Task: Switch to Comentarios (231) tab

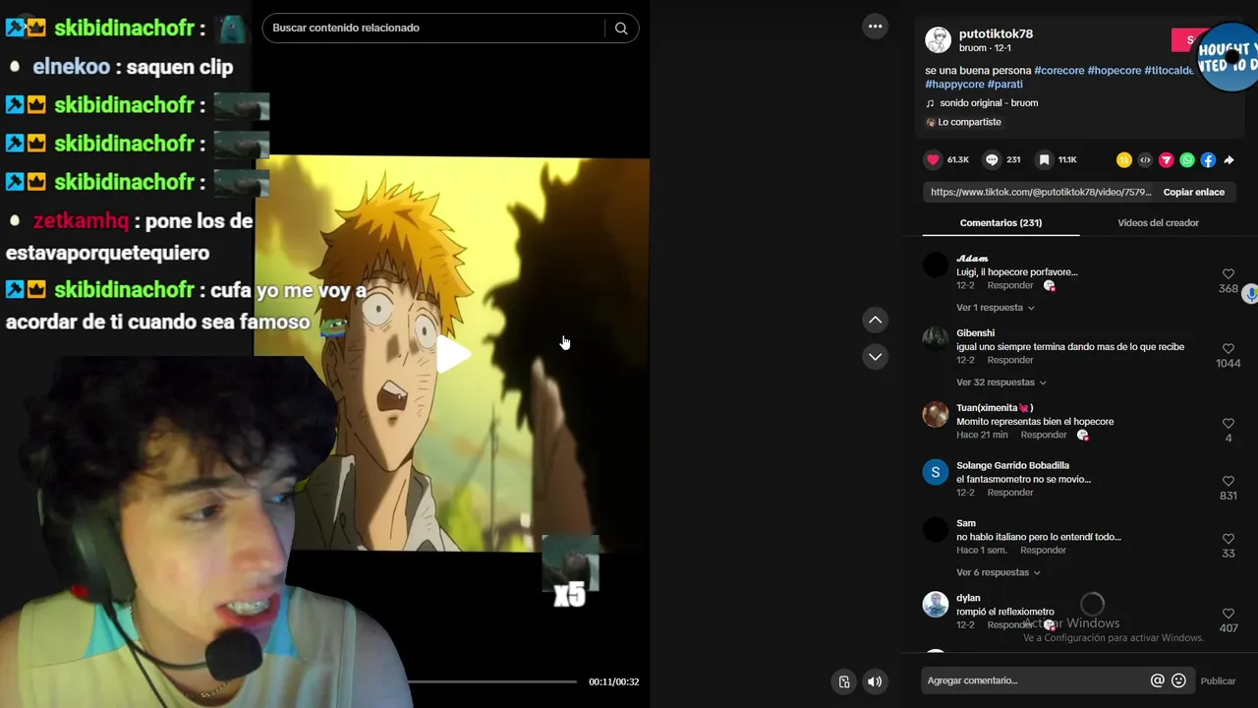Action: [1001, 223]
